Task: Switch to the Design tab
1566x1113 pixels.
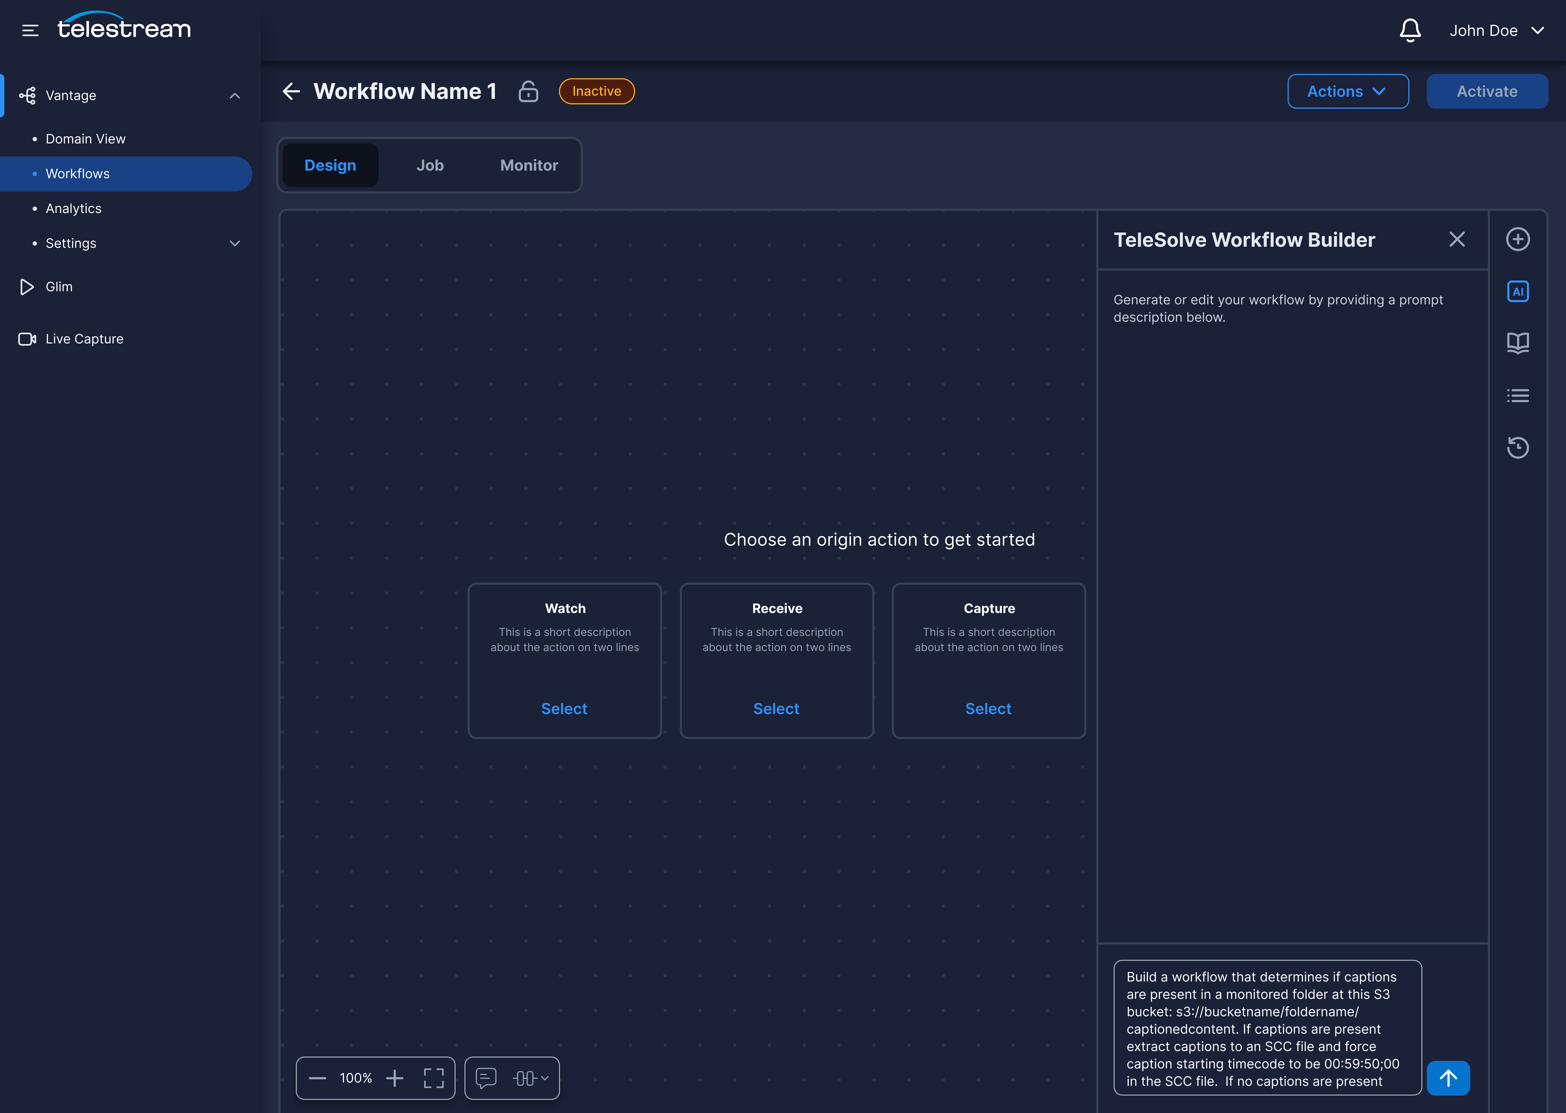Action: pyautogui.click(x=331, y=165)
